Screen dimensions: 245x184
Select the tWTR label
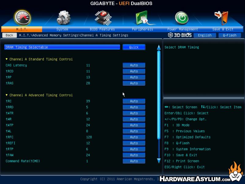[x=9, y=113]
